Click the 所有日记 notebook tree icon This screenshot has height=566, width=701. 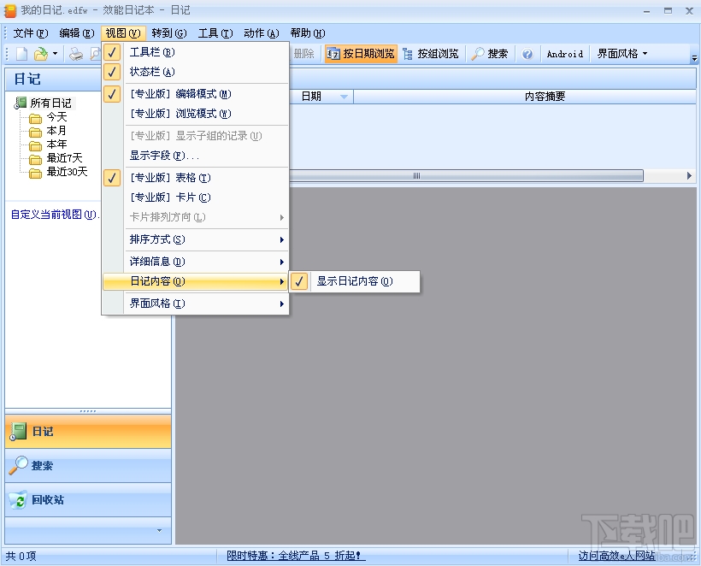click(21, 103)
